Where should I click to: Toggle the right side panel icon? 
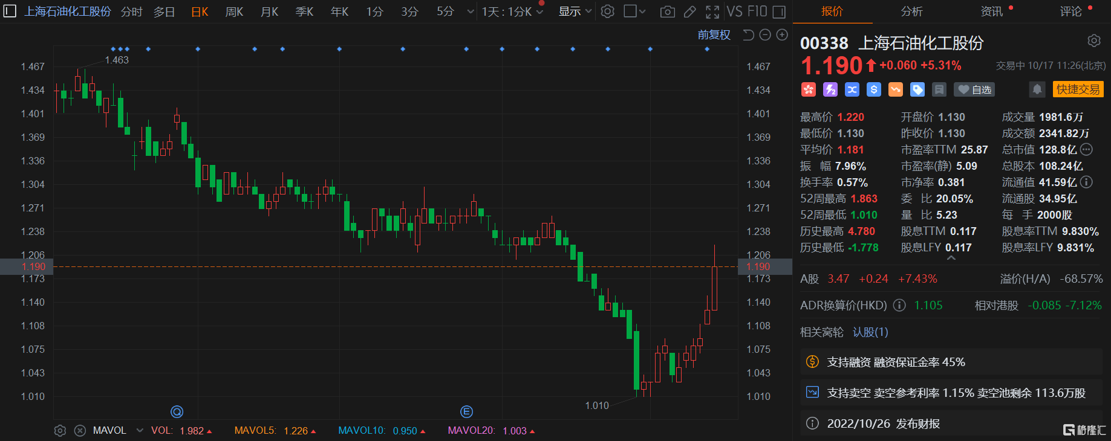(779, 11)
